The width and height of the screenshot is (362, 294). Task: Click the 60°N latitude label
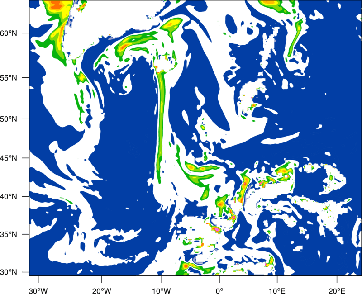(9, 33)
